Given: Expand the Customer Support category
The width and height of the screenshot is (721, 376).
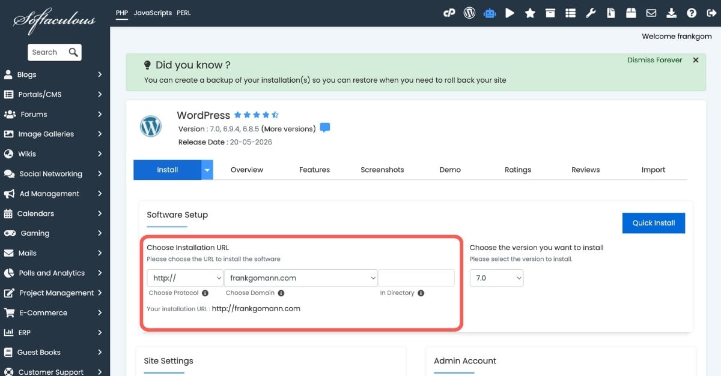Looking at the screenshot, I should (x=55, y=370).
